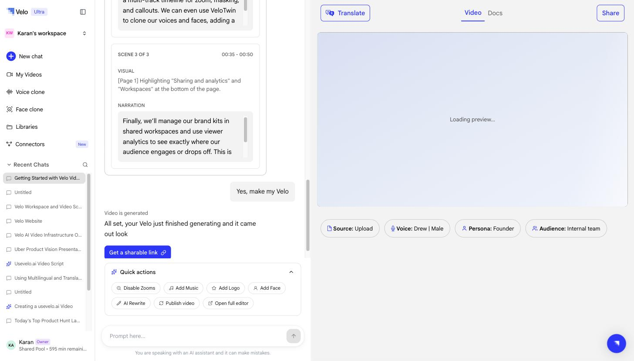
Task: Click the KA user avatar
Action: [11, 345]
